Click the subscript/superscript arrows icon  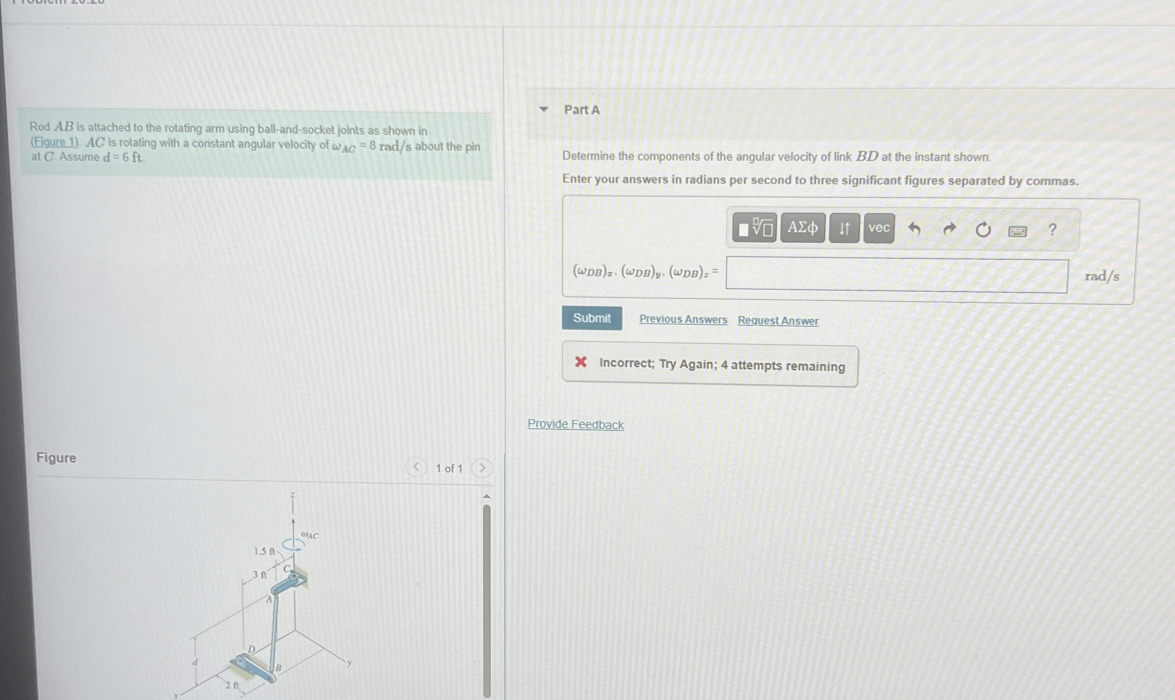844,228
